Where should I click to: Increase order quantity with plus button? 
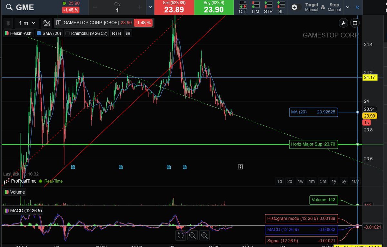pyautogui.click(x=140, y=7)
